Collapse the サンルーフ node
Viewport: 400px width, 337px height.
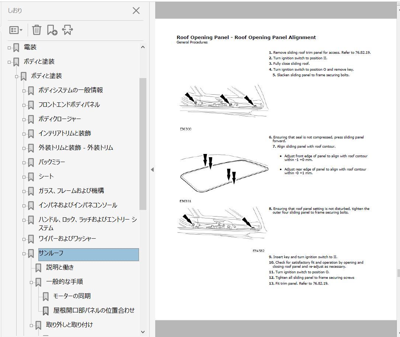(24, 254)
